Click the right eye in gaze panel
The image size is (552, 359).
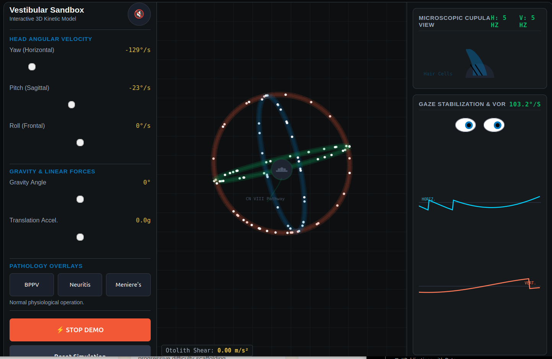[494, 125]
